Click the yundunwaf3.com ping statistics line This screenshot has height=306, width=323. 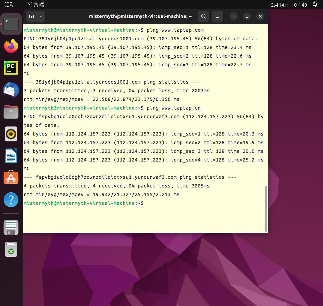(x=130, y=177)
